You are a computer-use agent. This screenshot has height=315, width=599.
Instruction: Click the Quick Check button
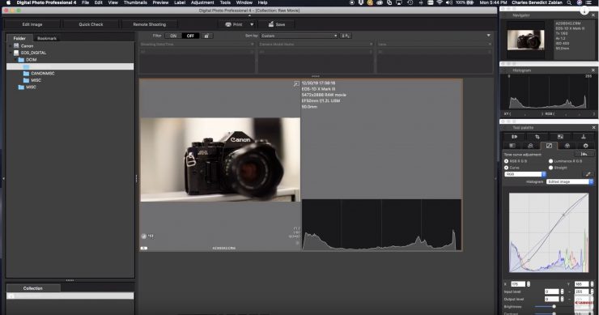91,24
